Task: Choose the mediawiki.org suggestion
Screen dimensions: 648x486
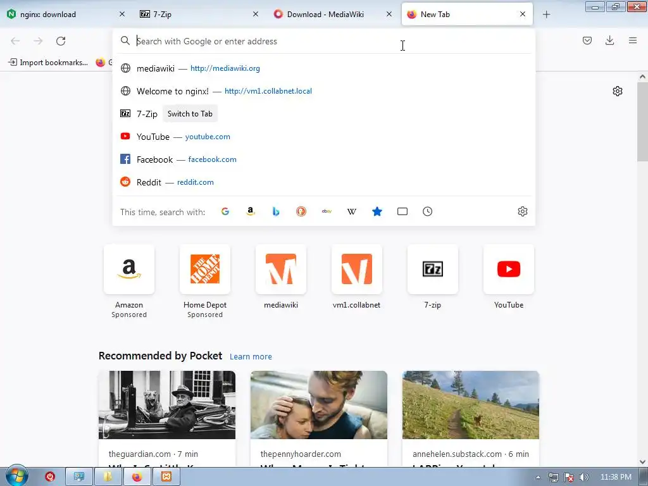Action: pos(323,68)
